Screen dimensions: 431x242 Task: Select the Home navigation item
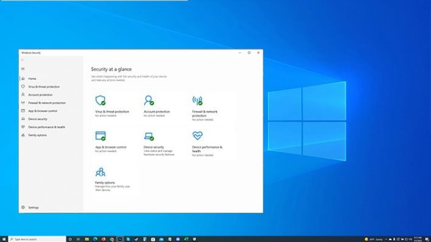click(51, 79)
